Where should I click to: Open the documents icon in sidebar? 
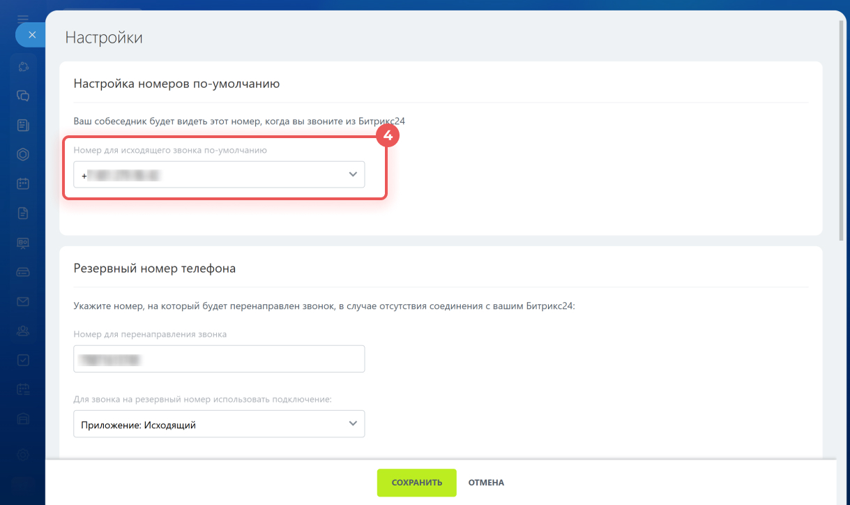(x=23, y=213)
